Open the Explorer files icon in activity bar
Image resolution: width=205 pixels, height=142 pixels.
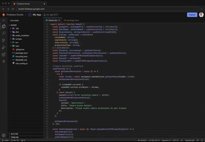4,26
